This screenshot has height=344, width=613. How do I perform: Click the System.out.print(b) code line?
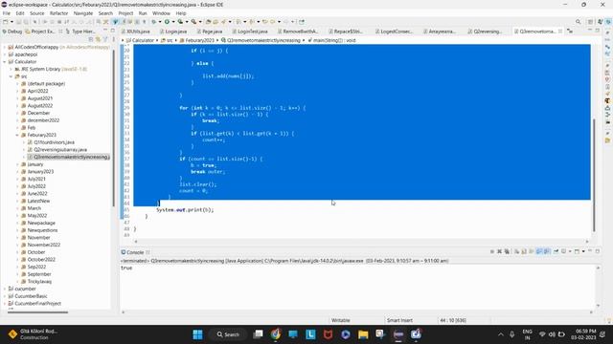click(x=185, y=210)
